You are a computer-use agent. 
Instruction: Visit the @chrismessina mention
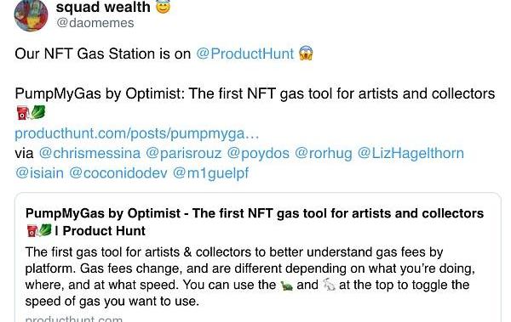click(89, 153)
